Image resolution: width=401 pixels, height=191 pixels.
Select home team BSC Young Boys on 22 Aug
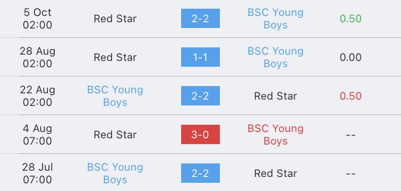pos(115,96)
